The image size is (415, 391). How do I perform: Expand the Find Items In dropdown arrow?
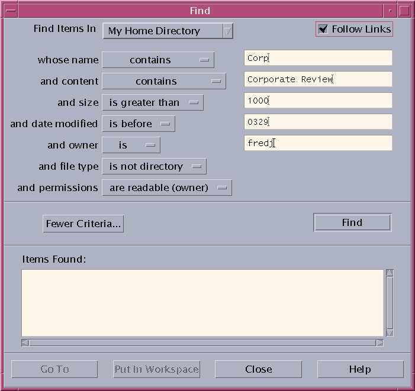click(x=228, y=31)
